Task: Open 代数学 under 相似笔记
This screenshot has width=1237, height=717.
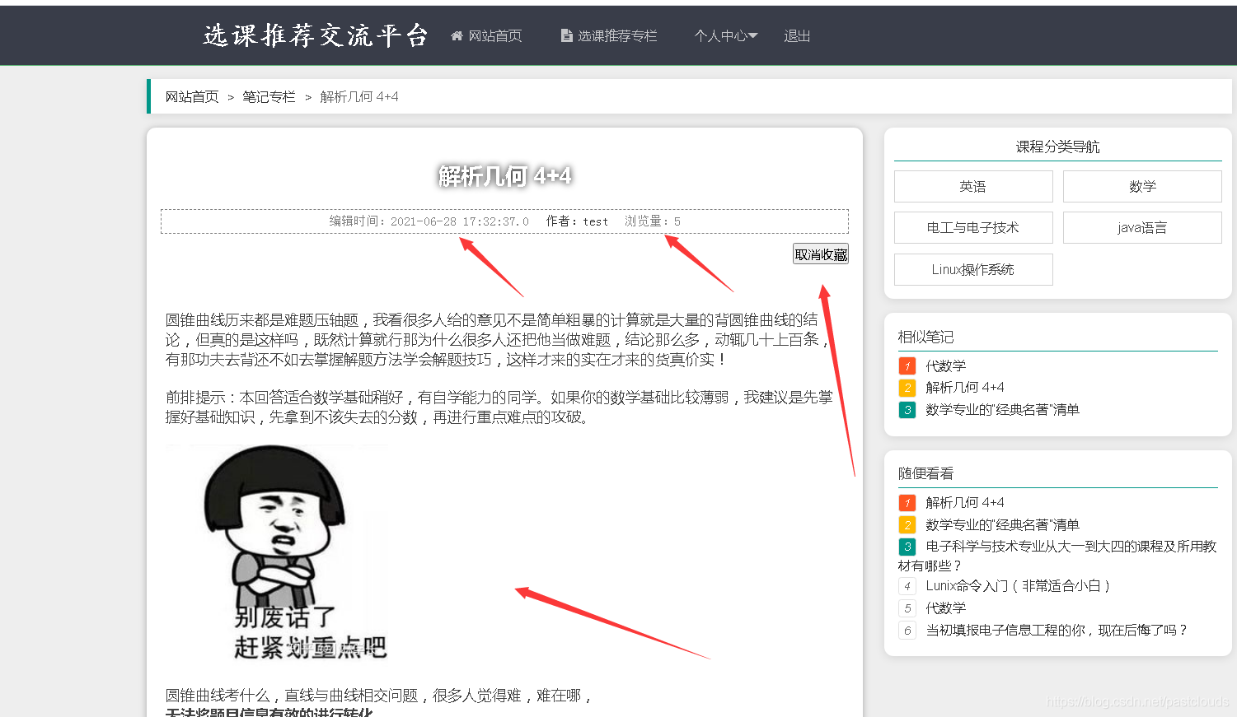Action: click(946, 365)
